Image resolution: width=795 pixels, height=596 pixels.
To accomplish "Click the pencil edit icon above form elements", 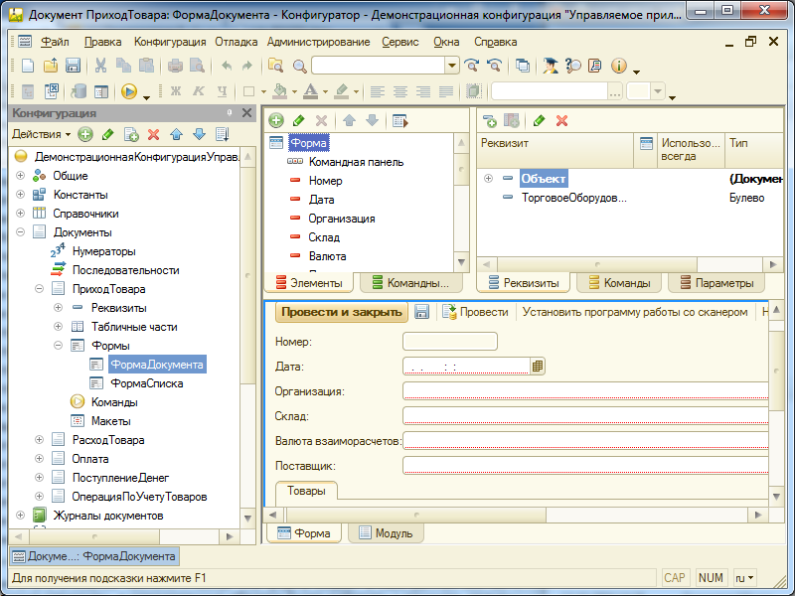I will [298, 120].
